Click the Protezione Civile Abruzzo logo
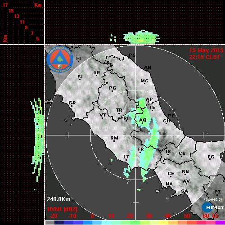Screen dimensions: 225x225 (x=60, y=60)
